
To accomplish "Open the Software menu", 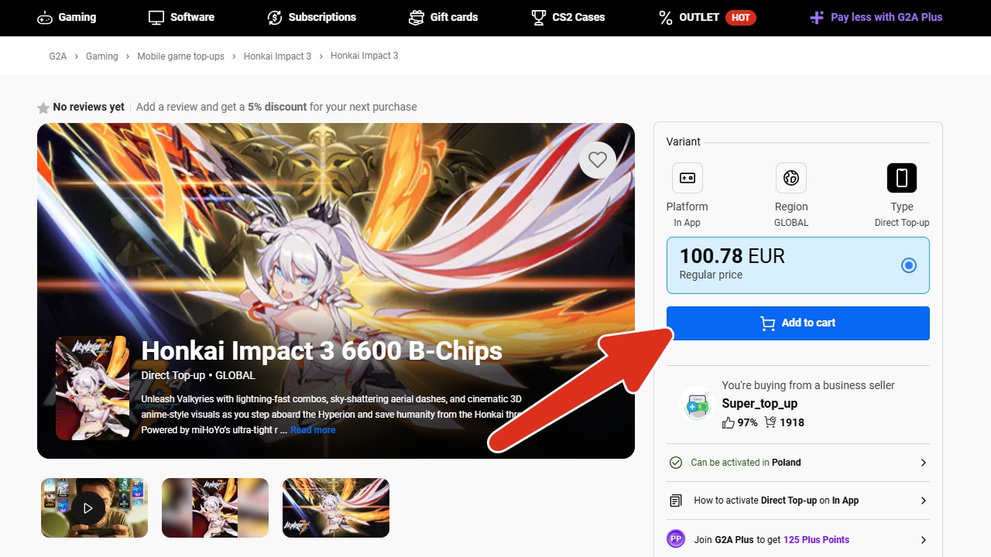I will point(182,17).
